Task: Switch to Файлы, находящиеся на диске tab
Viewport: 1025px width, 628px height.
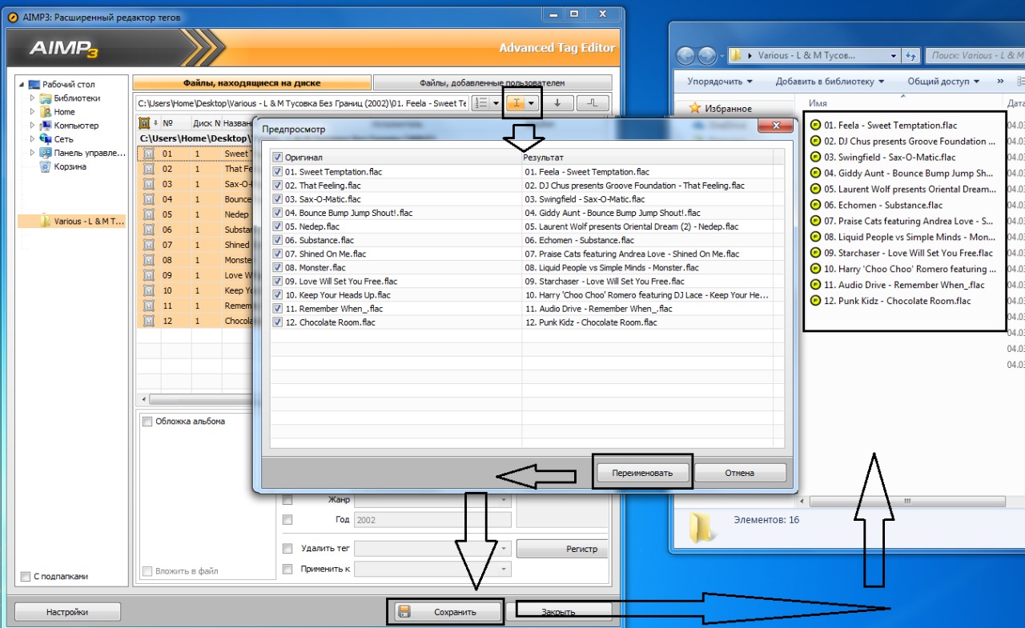Action: point(251,82)
